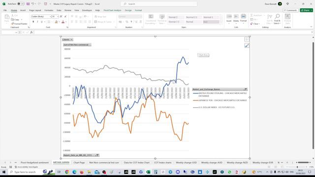The height and width of the screenshot is (177, 315).
Task: Click the Excel icon on taskbar
Action: point(148,172)
